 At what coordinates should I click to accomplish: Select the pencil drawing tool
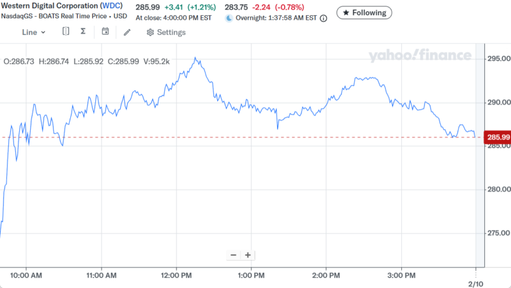[127, 32]
